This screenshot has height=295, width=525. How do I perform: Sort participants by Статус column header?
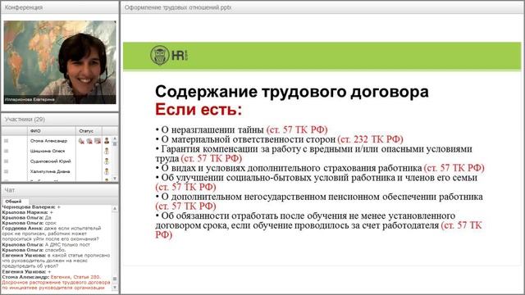[89, 131]
